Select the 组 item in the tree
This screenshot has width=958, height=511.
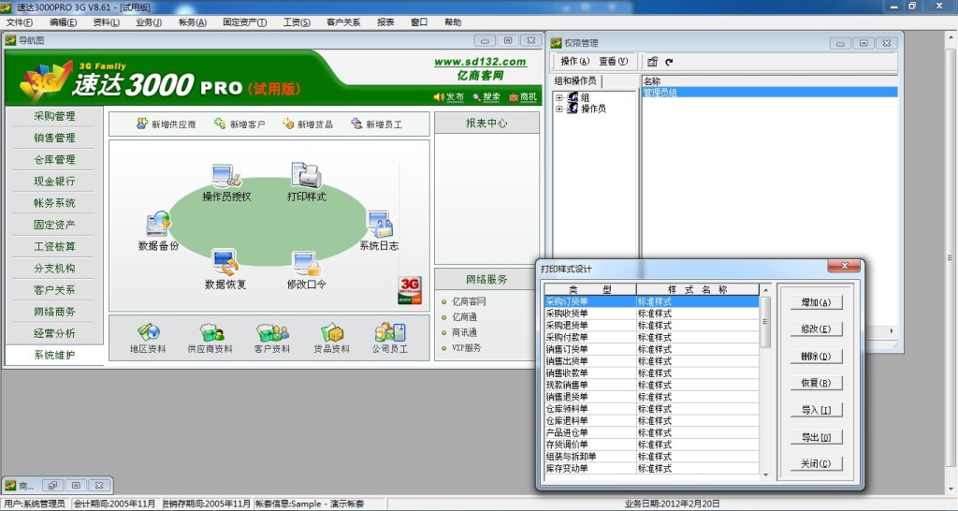click(585, 97)
